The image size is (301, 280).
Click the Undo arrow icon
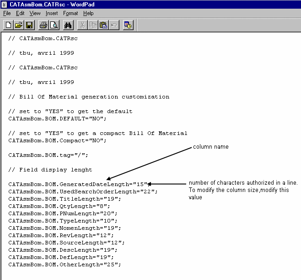click(x=113, y=25)
